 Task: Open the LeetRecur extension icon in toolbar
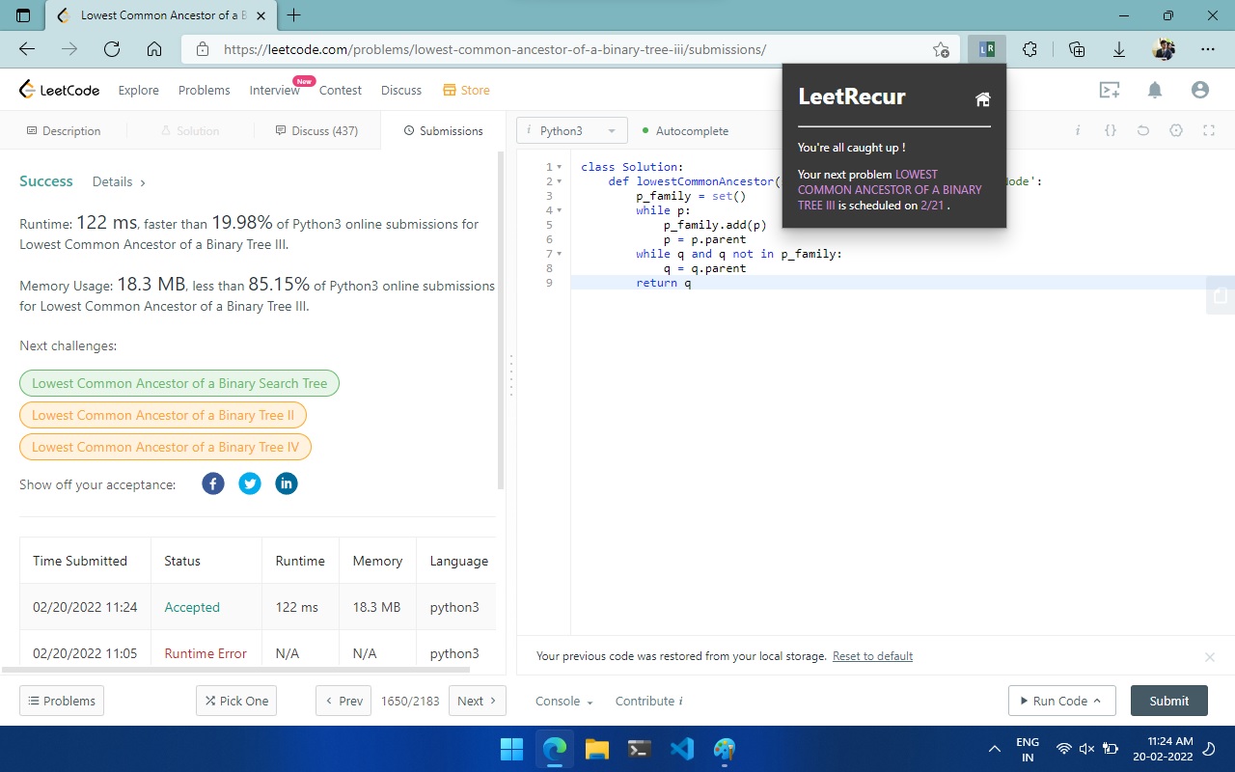click(986, 49)
